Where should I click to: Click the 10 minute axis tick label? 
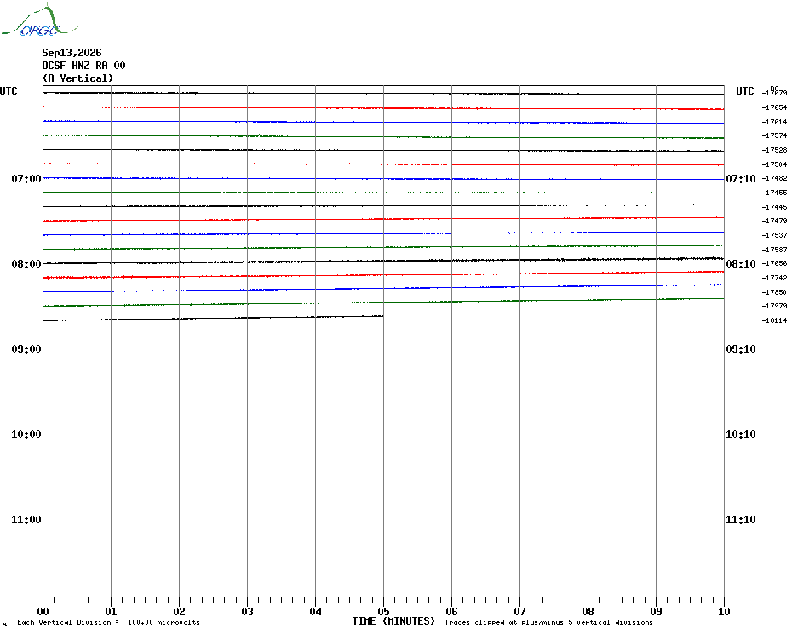[x=724, y=611]
